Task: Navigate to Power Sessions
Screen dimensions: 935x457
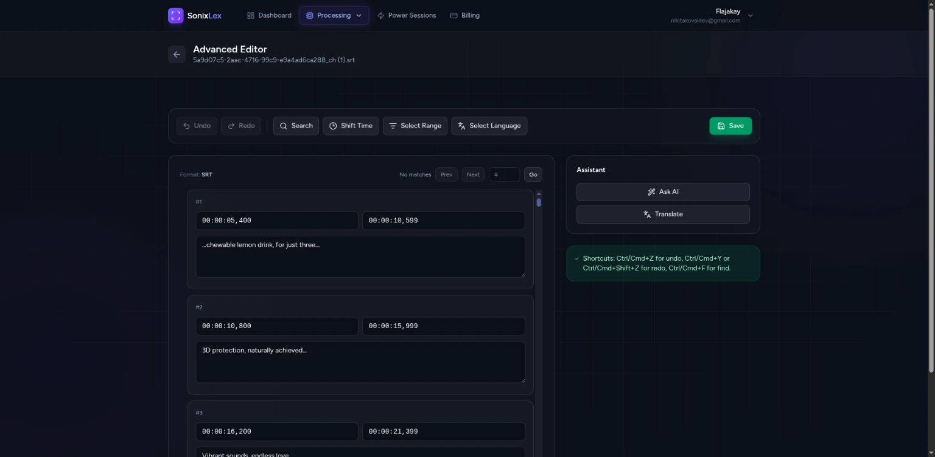Action: pos(407,16)
